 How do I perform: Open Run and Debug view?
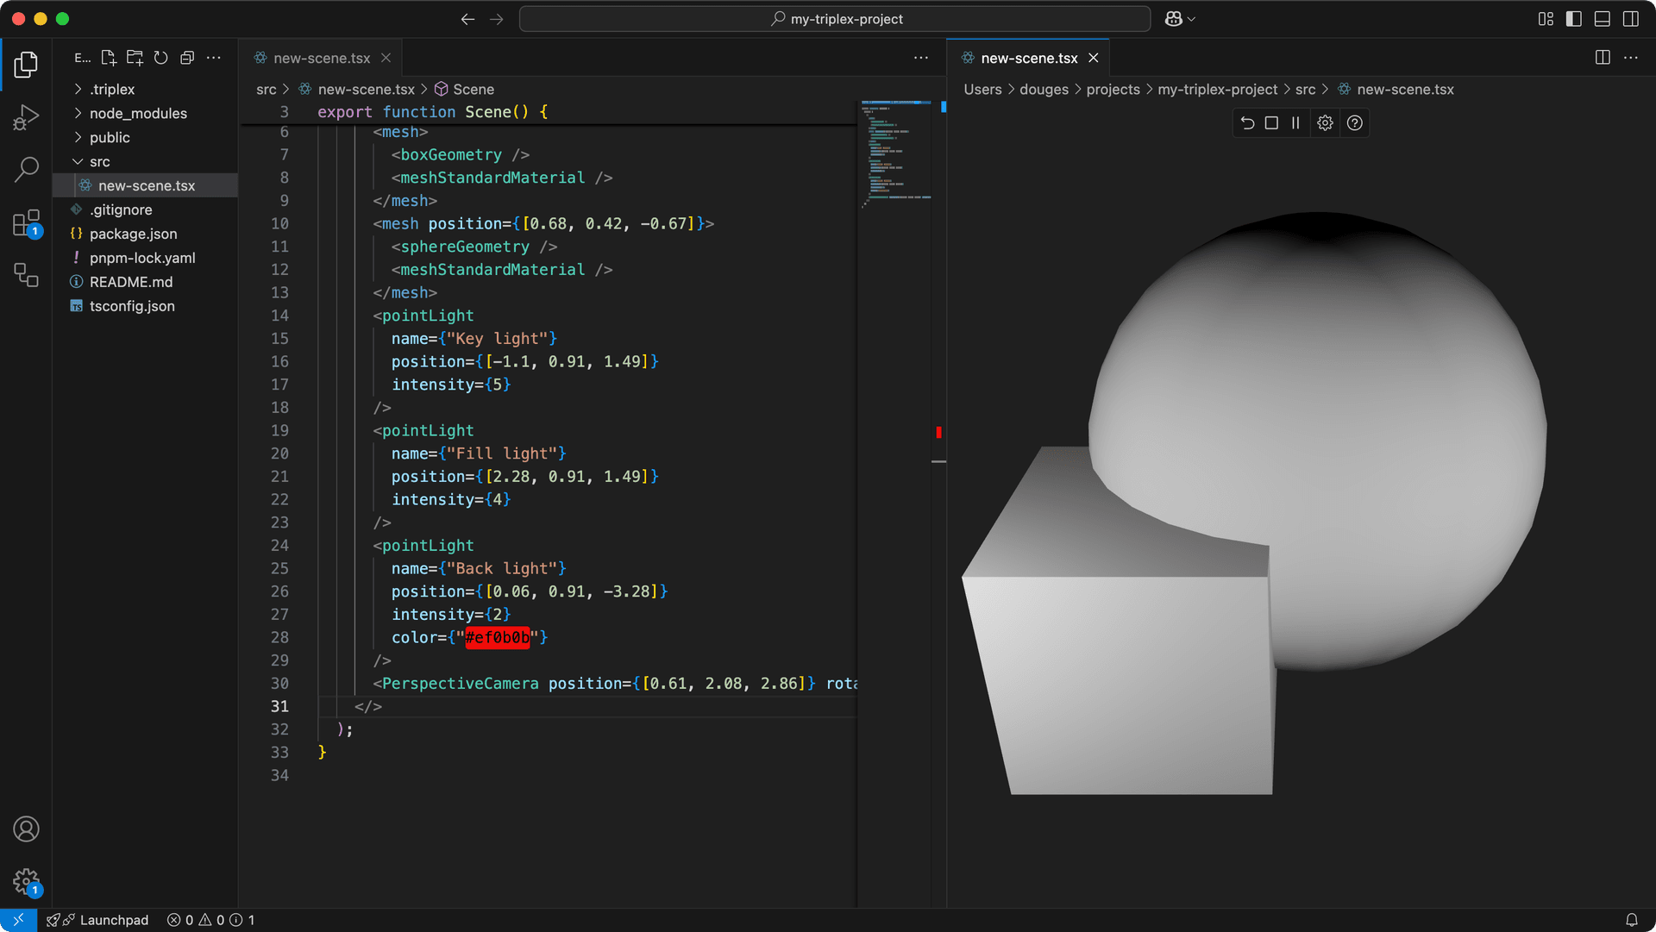tap(26, 116)
